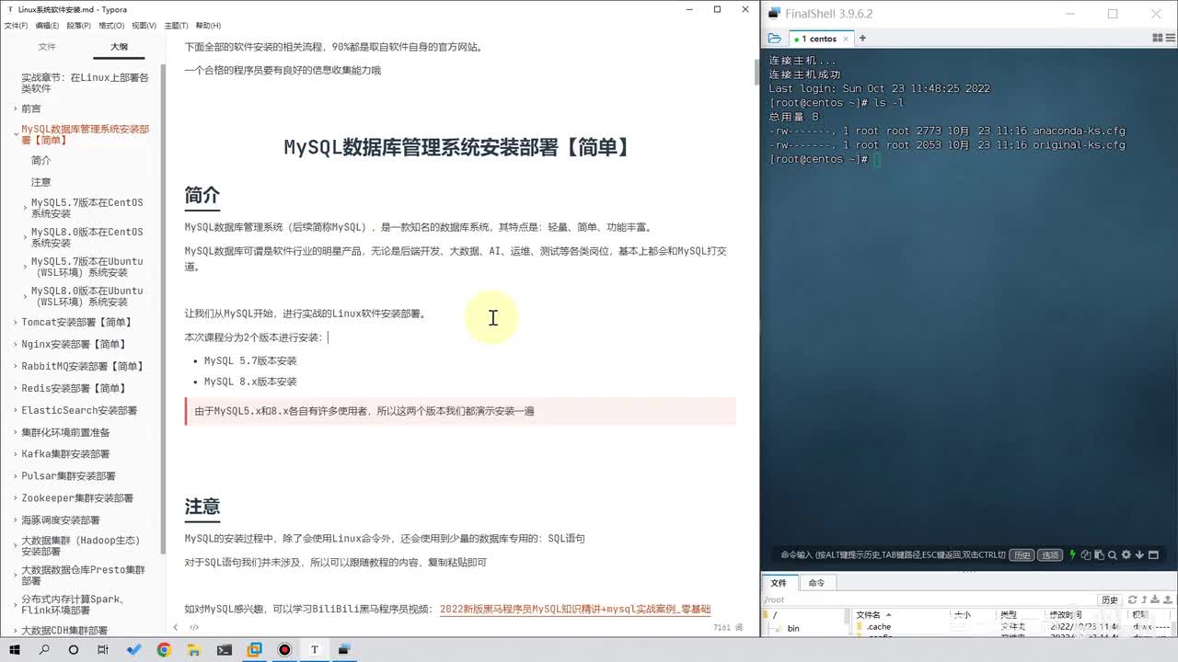
Task: Select the 命令 tab in FinalShell's bottom panel
Action: click(816, 583)
